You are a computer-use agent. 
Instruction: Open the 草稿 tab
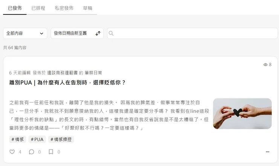coord(87,8)
